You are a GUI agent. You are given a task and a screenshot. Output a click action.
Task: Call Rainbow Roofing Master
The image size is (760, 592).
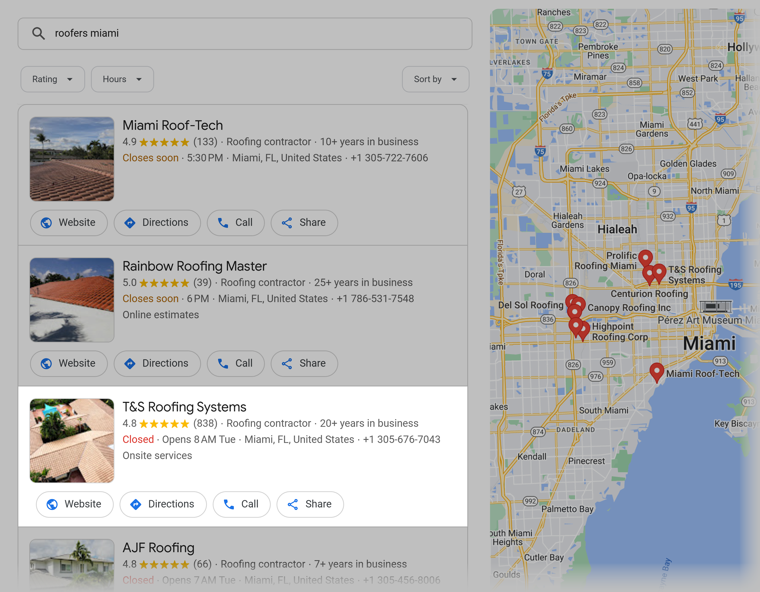pyautogui.click(x=236, y=363)
